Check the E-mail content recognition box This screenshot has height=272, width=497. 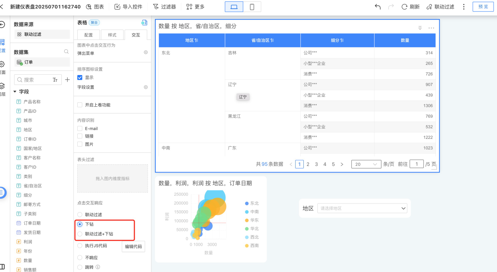pos(80,128)
